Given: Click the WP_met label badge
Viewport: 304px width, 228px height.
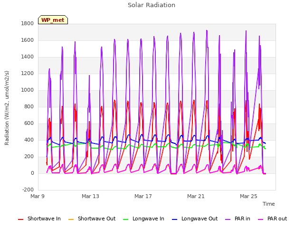Looking at the screenshot, I should [53, 20].
